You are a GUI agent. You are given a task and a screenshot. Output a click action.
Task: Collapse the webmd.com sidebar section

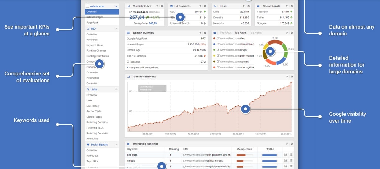[x=117, y=6]
